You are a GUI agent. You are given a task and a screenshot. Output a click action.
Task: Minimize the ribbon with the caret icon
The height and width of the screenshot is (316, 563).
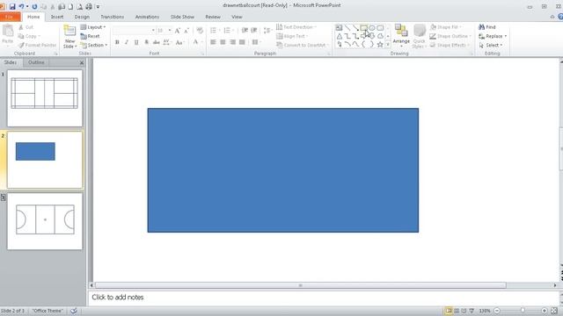552,17
